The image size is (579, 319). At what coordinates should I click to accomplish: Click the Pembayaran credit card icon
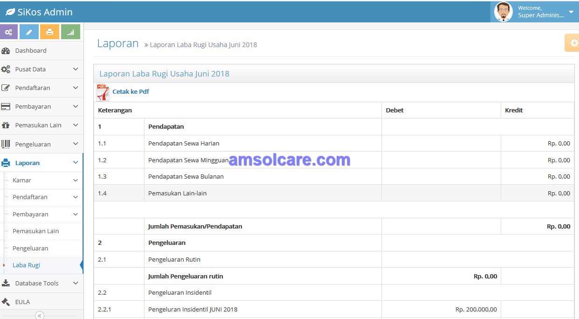(6, 107)
